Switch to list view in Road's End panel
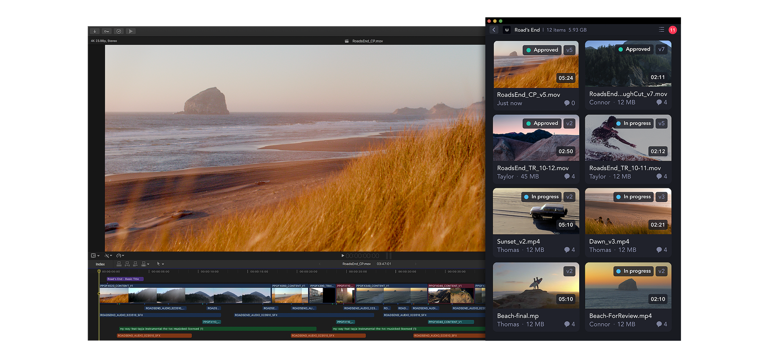This screenshot has width=770, height=361. [x=661, y=30]
